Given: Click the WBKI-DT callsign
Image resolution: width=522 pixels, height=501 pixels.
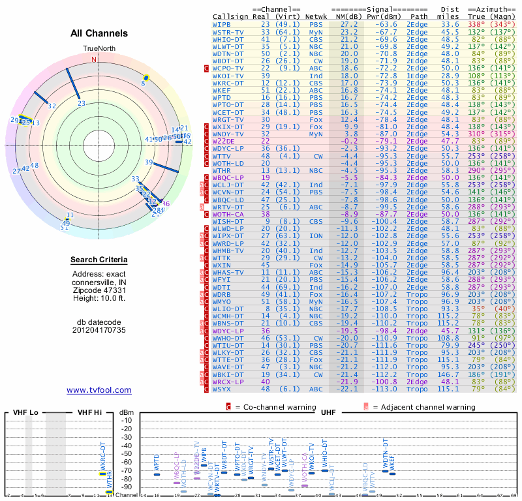Looking at the screenshot, I should coord(228,374).
